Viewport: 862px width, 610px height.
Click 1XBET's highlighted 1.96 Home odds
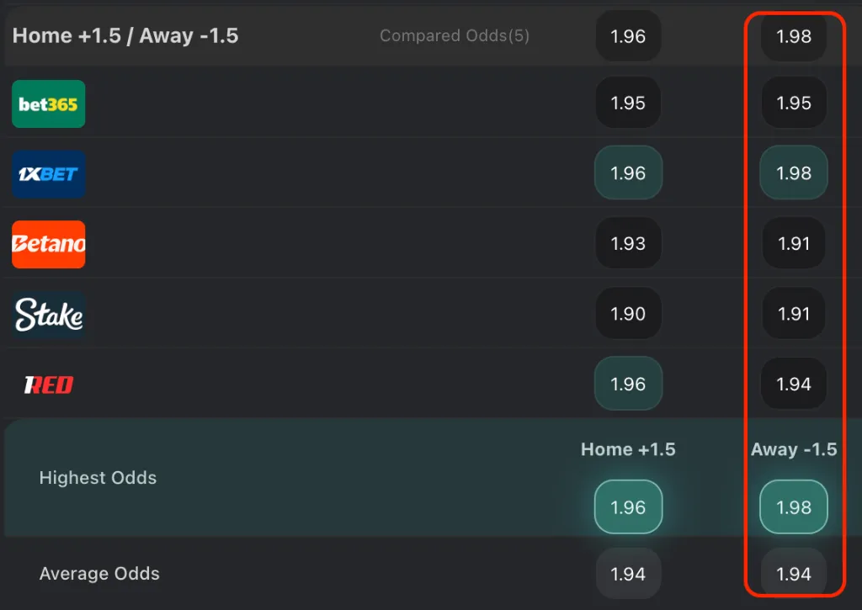coord(628,173)
